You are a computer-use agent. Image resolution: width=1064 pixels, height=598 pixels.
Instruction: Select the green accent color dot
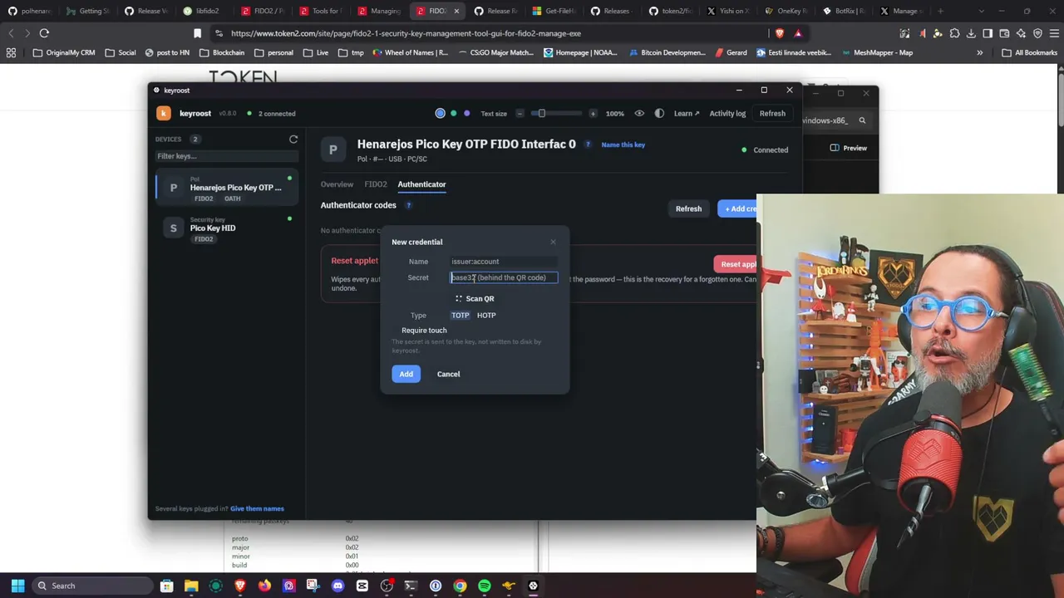point(454,113)
